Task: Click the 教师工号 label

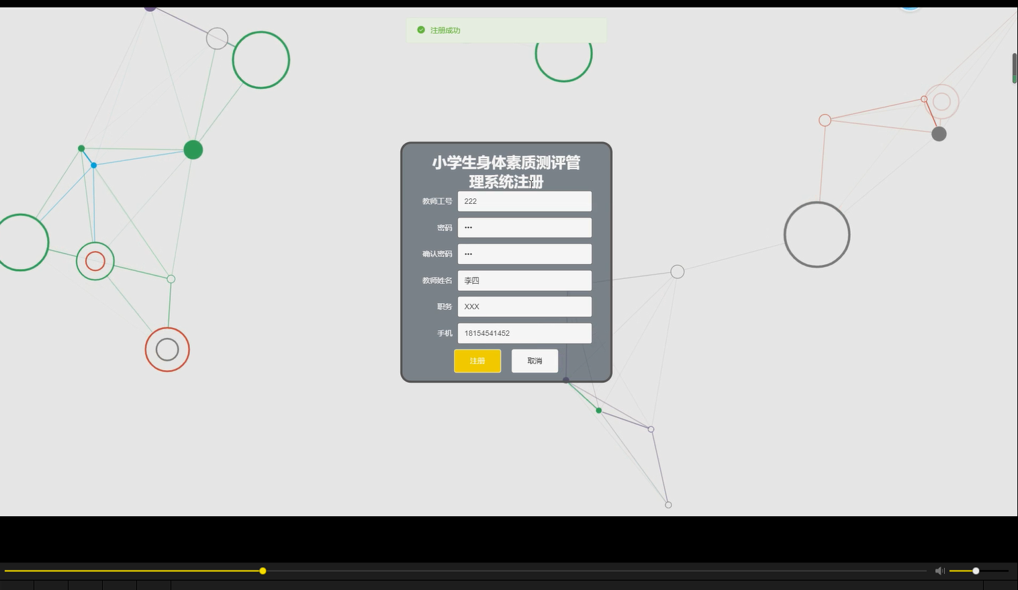Action: coord(437,201)
